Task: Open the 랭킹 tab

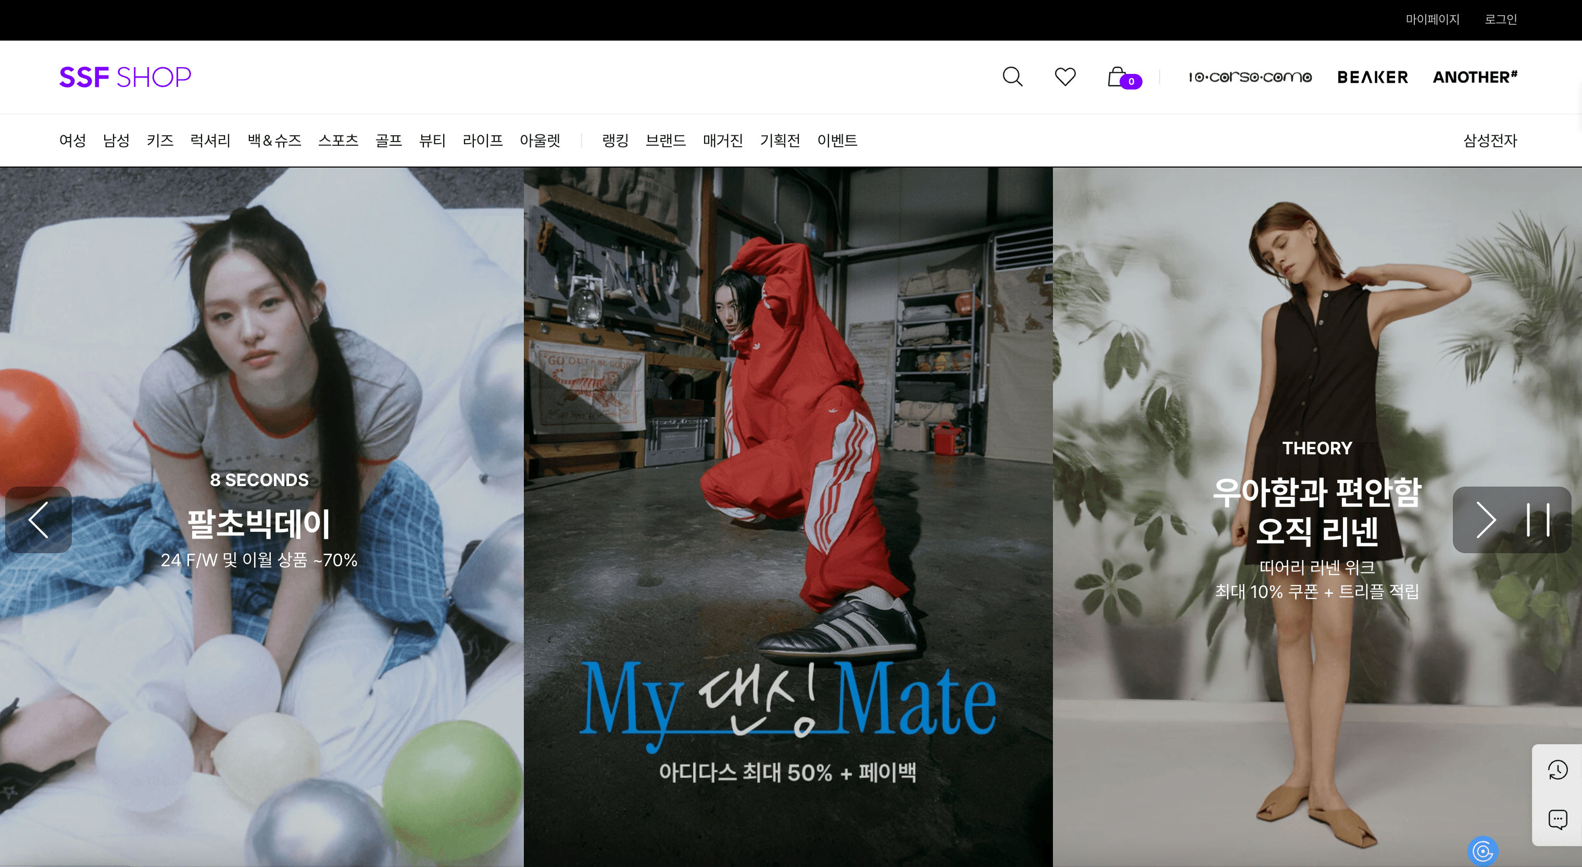Action: click(615, 141)
